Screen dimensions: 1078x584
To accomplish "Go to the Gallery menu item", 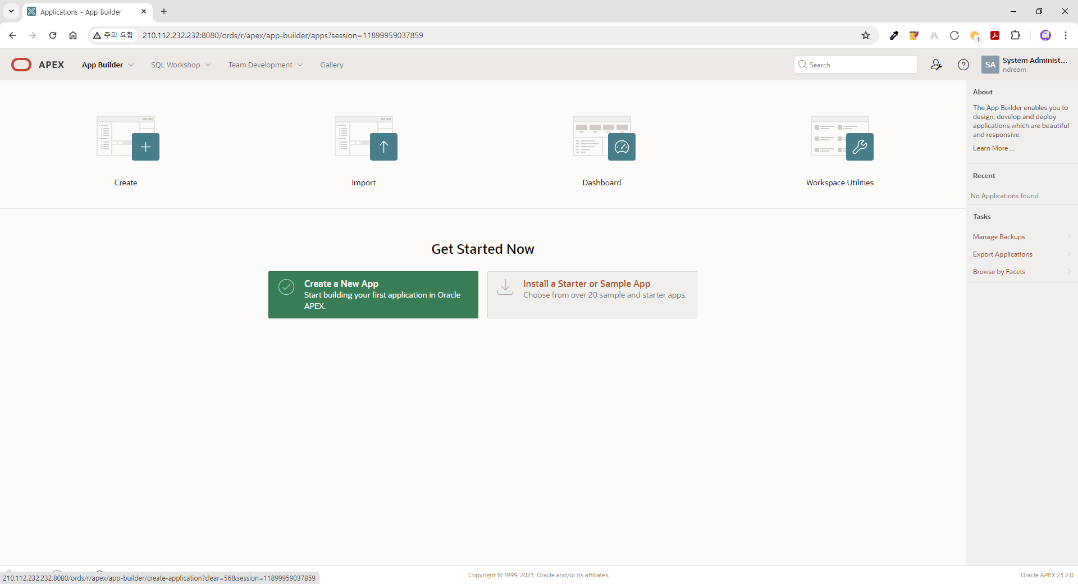I will [x=332, y=65].
